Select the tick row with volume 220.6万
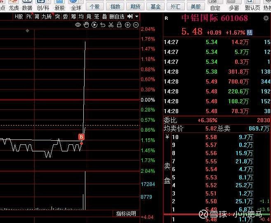This screenshot has width=271, height=223. (217, 91)
